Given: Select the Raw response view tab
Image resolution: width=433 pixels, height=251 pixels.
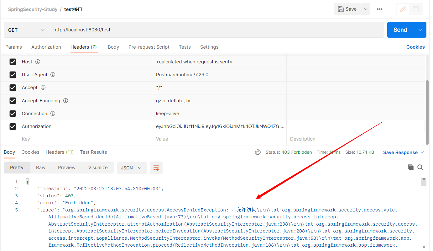Looking at the screenshot, I should [x=41, y=168].
